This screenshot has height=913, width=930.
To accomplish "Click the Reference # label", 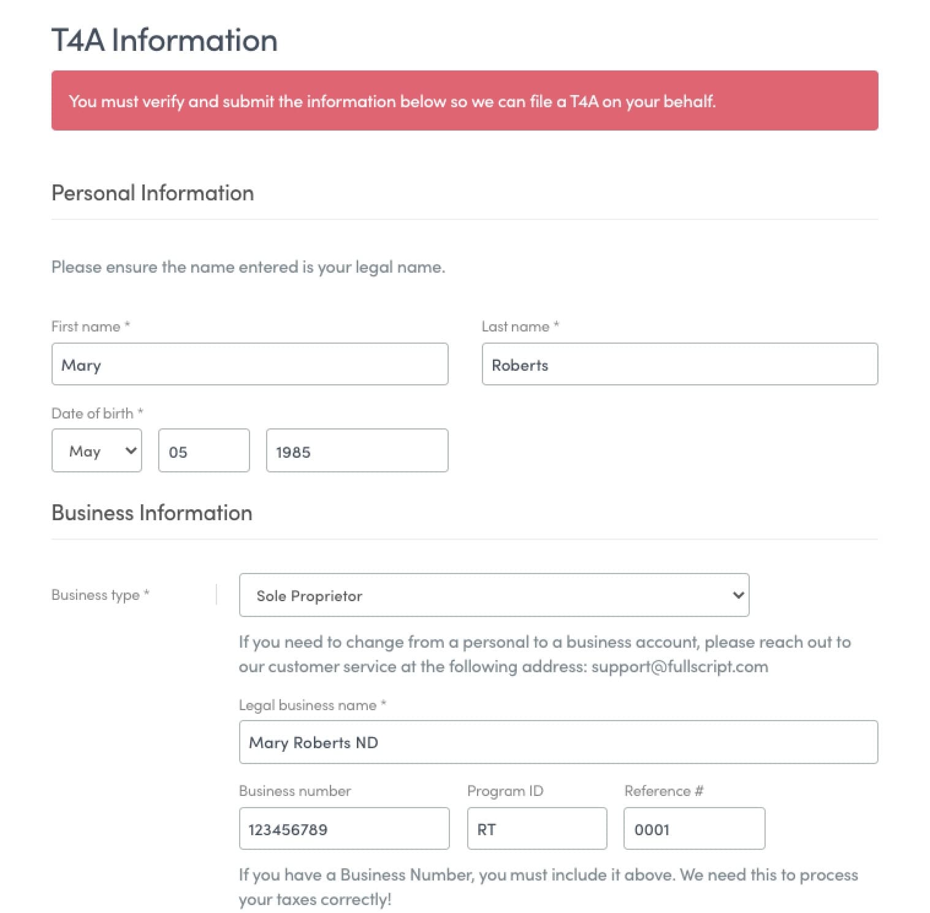I will click(x=664, y=791).
